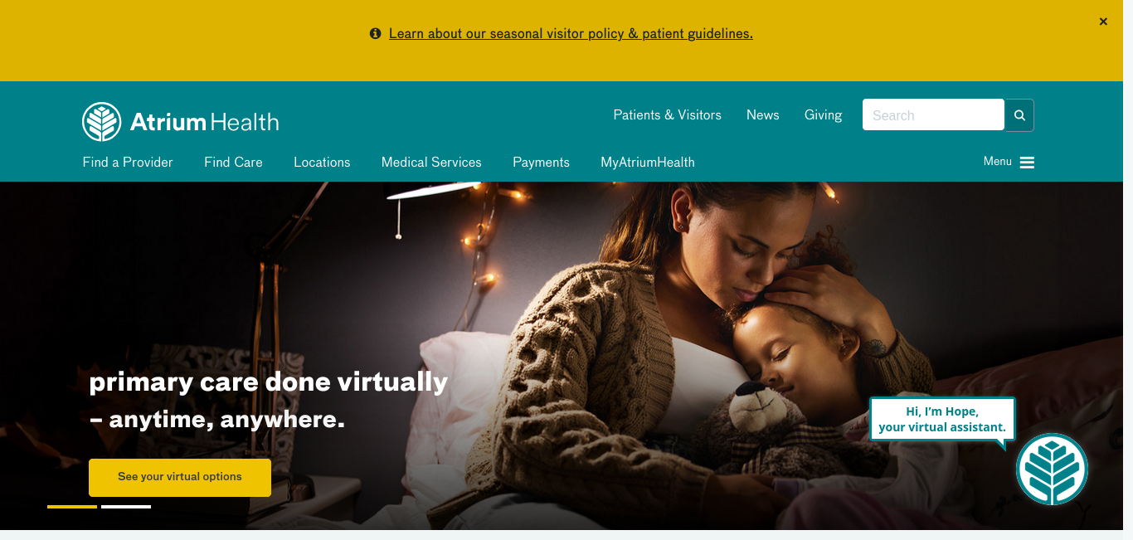The image size is (1133, 540).
Task: Switch to second white carousel indicator
Action: tap(126, 506)
